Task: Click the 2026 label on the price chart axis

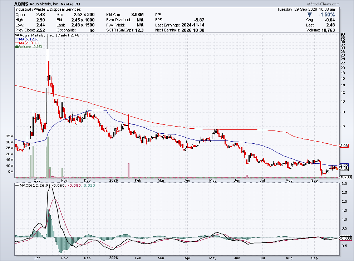Action: [x=113, y=181]
